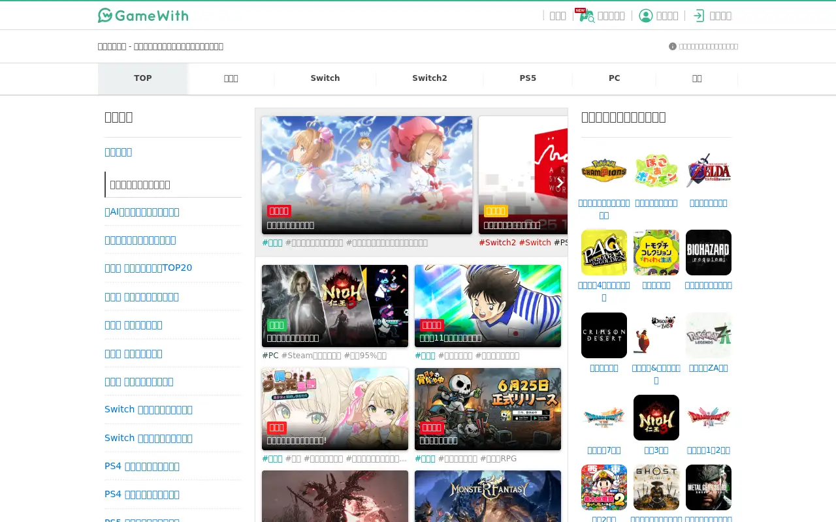The width and height of the screenshot is (836, 522).
Task: Open the Nioh 3 article thumbnail card
Action: click(x=335, y=306)
